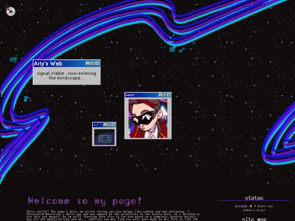Click the '2 hours ago' timestamp
The height and width of the screenshot is (221, 295).
pos(263,206)
